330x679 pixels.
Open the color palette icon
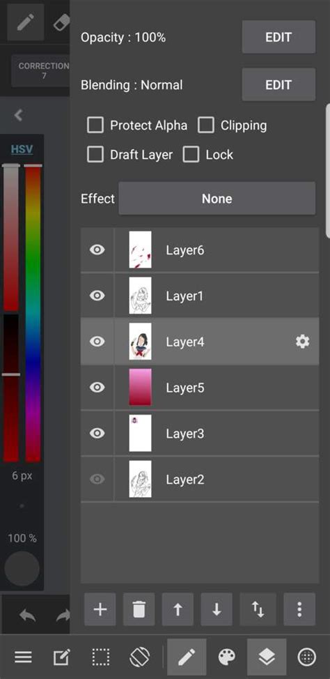click(x=227, y=657)
